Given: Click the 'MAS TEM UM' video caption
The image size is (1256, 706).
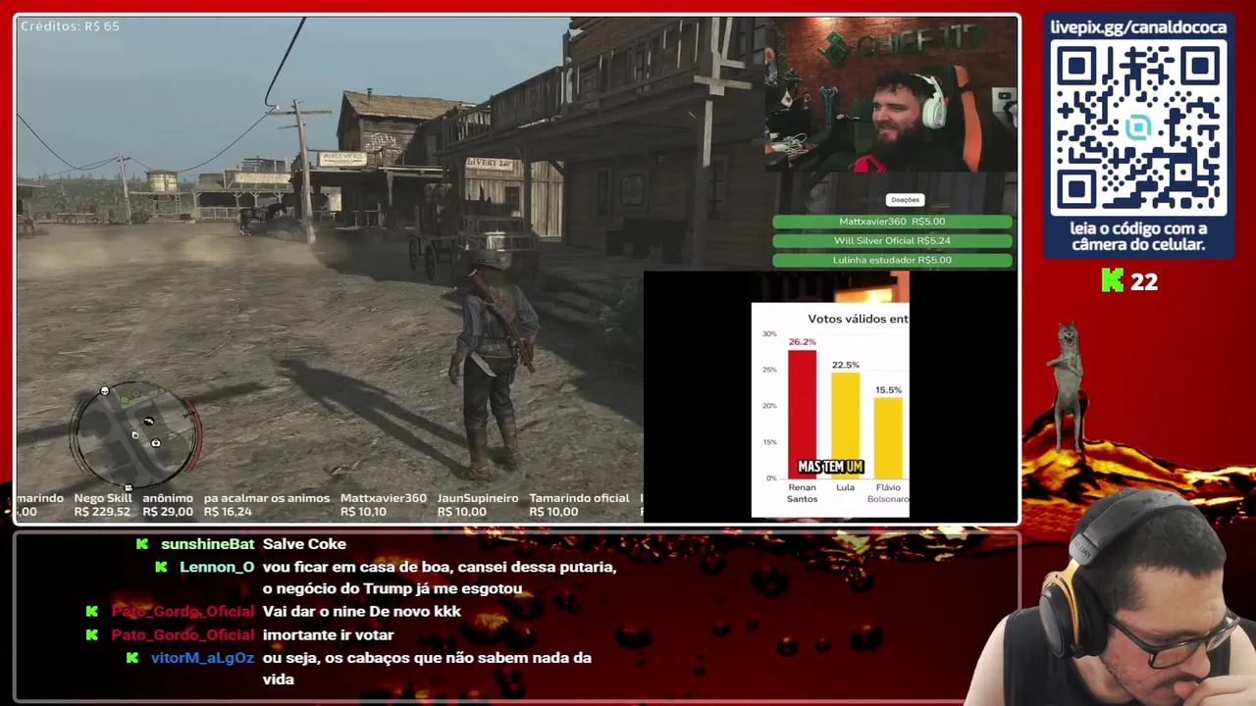Looking at the screenshot, I should click(830, 467).
